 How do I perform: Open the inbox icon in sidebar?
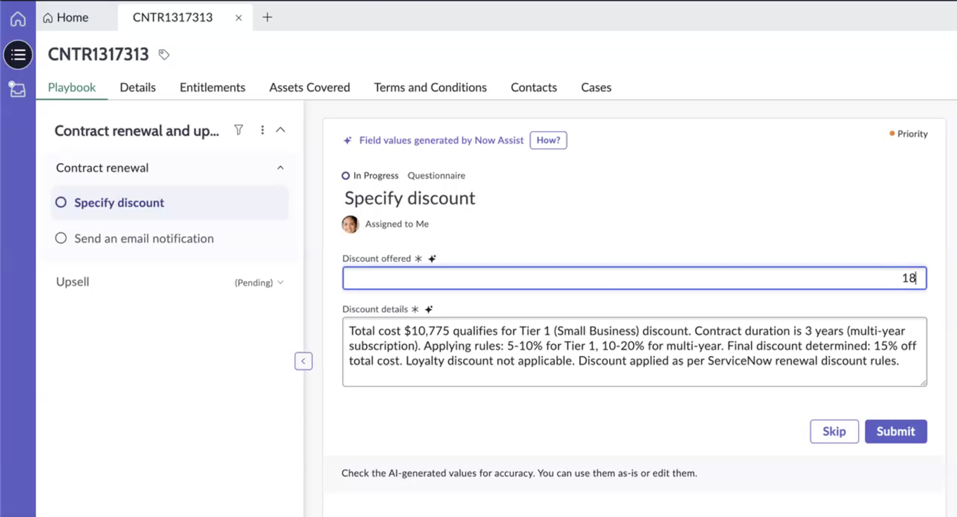pyautogui.click(x=18, y=89)
